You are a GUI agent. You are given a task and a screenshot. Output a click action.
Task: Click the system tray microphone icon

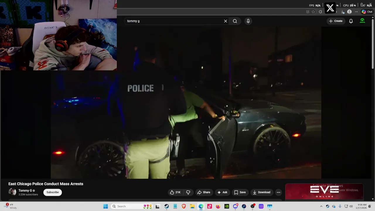click(340, 206)
